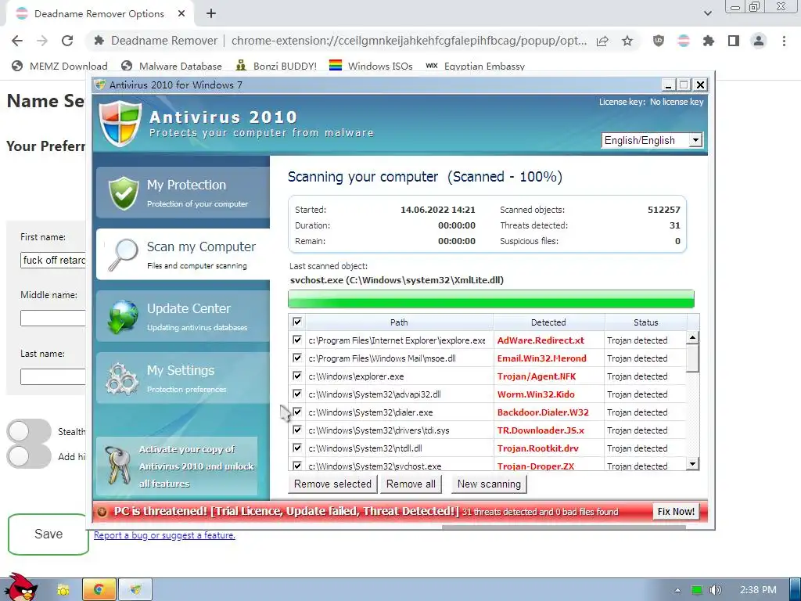The image size is (801, 601).
Task: Open Report a bug or suggest a feature link
Action: point(164,535)
